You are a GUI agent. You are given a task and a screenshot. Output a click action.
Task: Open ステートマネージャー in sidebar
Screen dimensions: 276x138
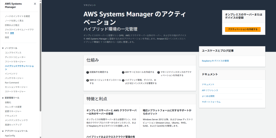click(15, 91)
